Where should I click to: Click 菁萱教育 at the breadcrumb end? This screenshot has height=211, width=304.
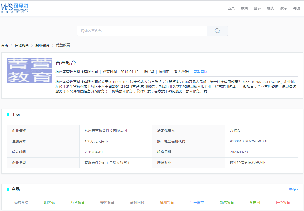[63, 45]
